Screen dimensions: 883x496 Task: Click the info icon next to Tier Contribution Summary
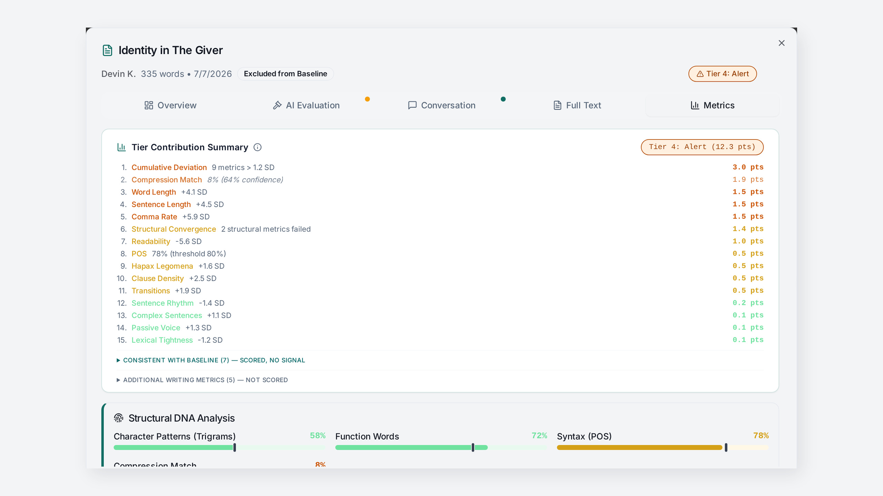click(x=257, y=147)
